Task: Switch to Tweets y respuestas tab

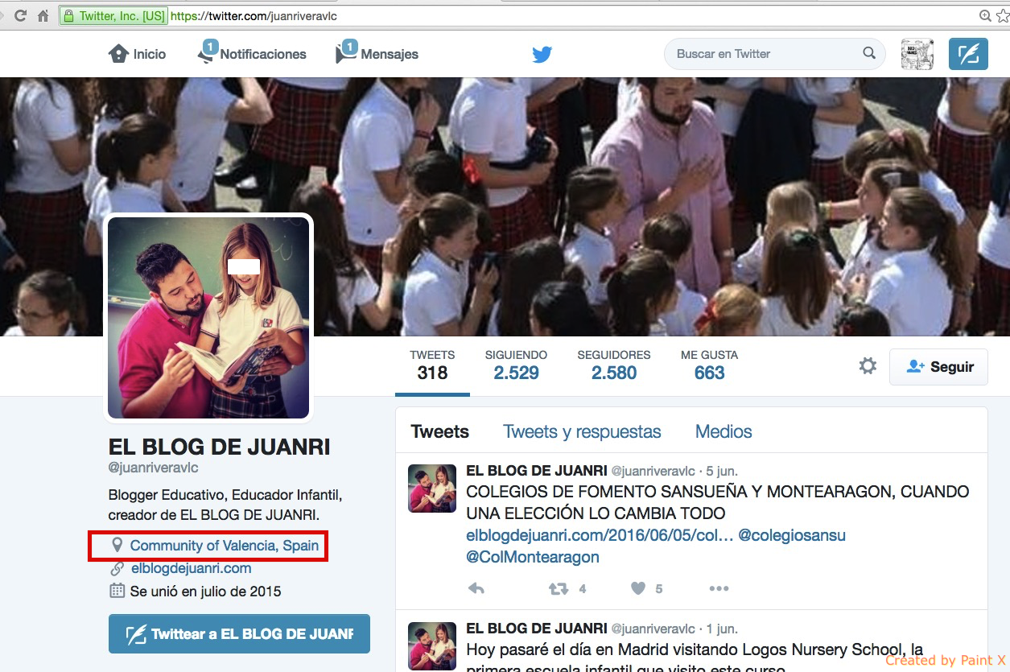Action: 582,431
